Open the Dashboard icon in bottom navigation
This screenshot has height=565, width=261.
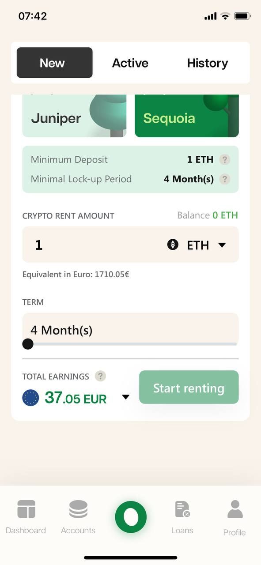(x=26, y=509)
